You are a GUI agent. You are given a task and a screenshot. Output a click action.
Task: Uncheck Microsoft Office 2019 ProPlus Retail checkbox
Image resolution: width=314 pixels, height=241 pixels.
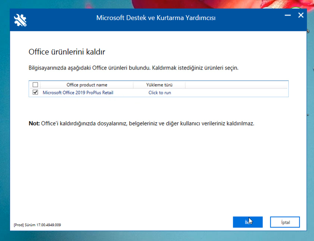[35, 93]
